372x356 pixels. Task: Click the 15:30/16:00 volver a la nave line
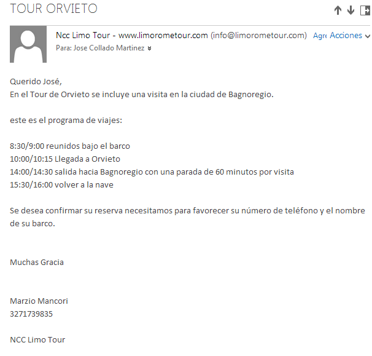click(61, 185)
